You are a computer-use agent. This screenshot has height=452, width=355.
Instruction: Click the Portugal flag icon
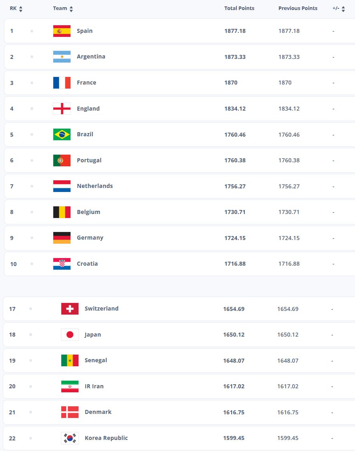(62, 160)
